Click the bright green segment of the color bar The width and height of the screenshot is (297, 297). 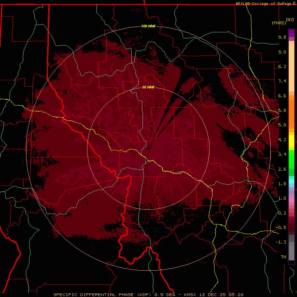[291, 159]
